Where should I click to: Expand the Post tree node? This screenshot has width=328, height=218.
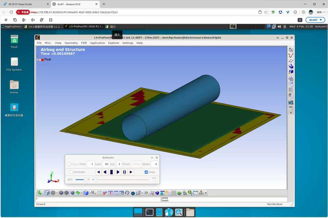click(x=37, y=60)
